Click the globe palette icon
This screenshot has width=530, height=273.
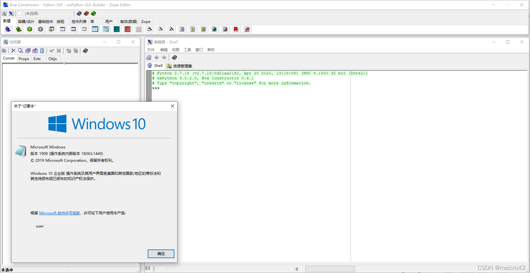coord(214,29)
